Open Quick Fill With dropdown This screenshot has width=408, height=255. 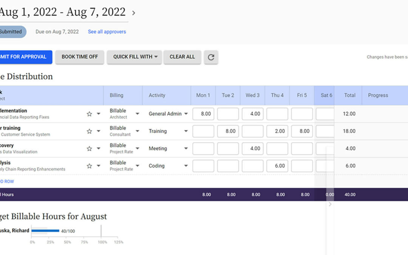tap(134, 57)
